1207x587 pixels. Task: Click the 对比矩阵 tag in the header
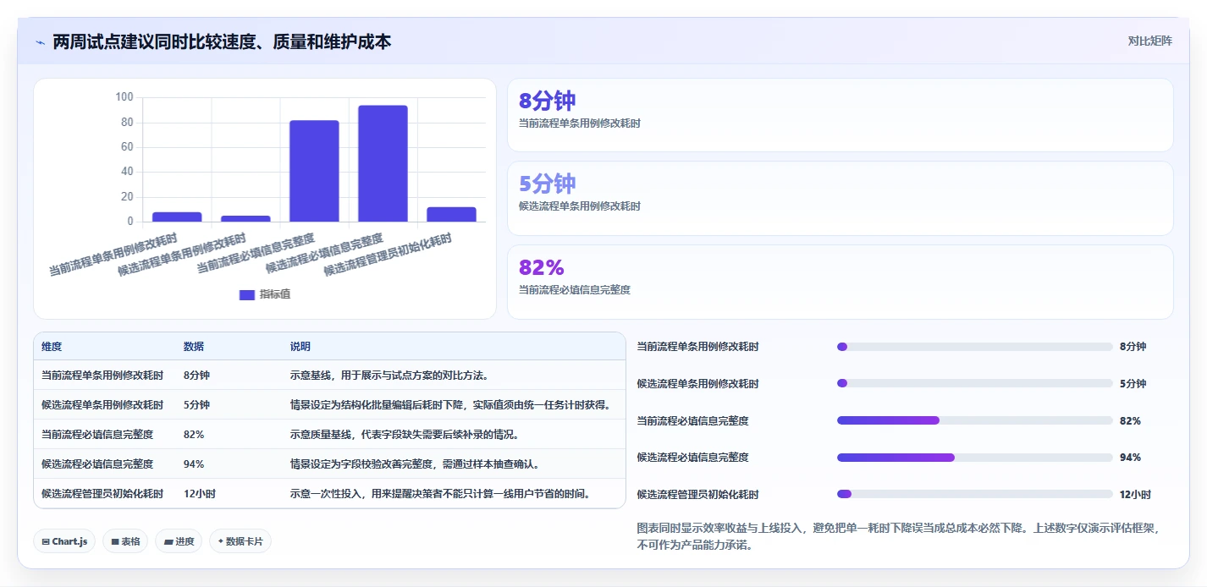[1149, 41]
